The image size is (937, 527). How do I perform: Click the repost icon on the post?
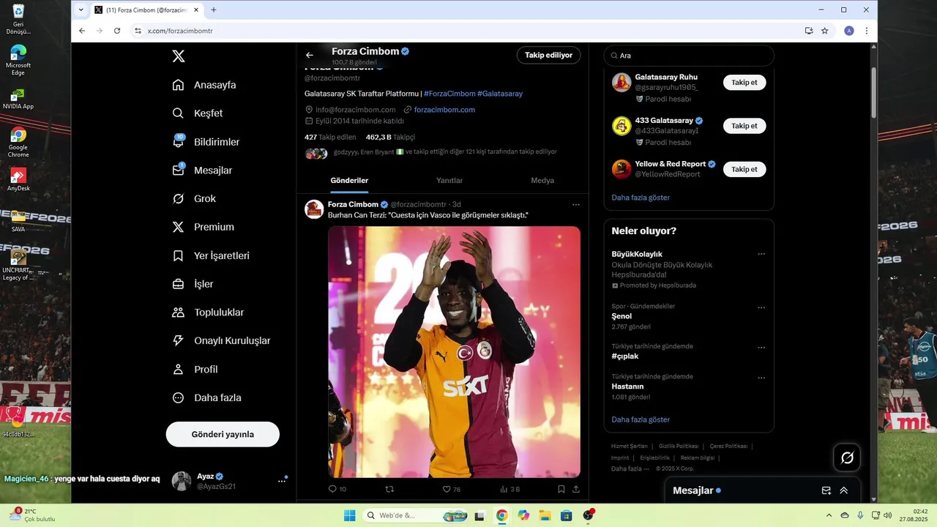coord(389,489)
